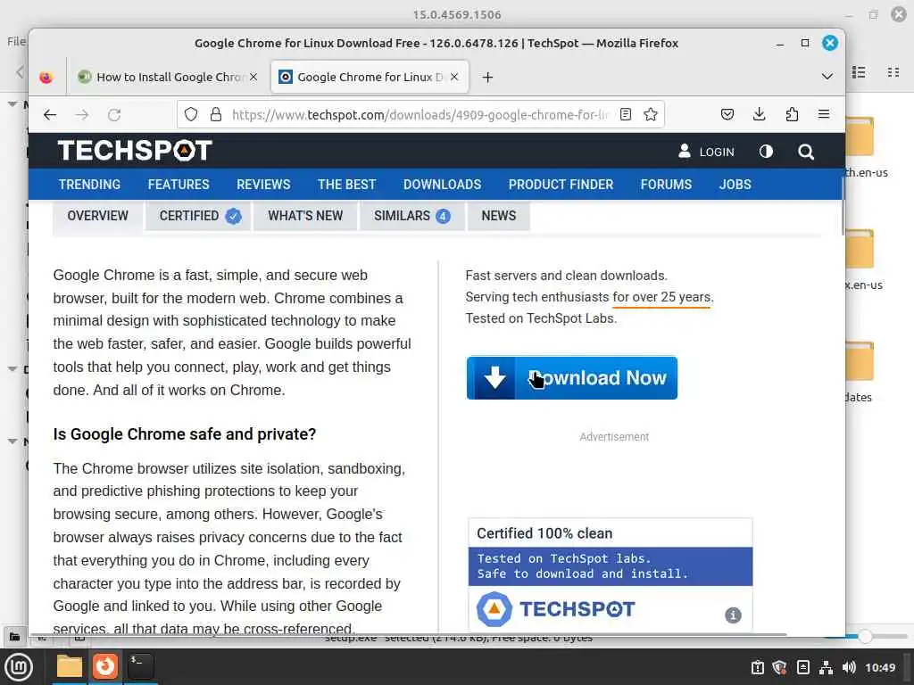
Task: Open the Linux Mint start menu
Action: click(x=19, y=667)
